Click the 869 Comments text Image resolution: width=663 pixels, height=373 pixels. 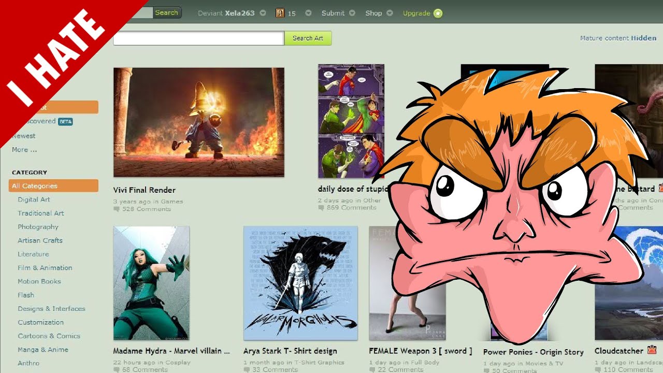352,208
